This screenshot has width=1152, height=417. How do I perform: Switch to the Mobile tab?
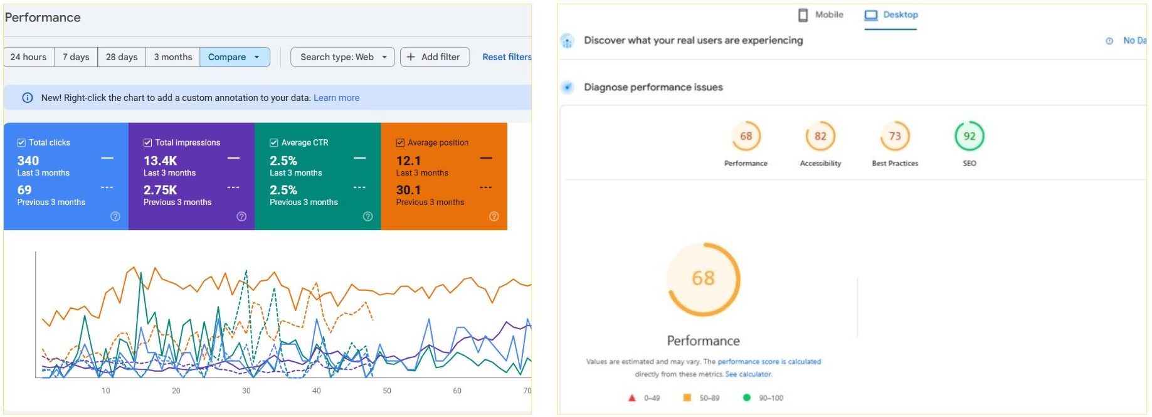point(821,15)
